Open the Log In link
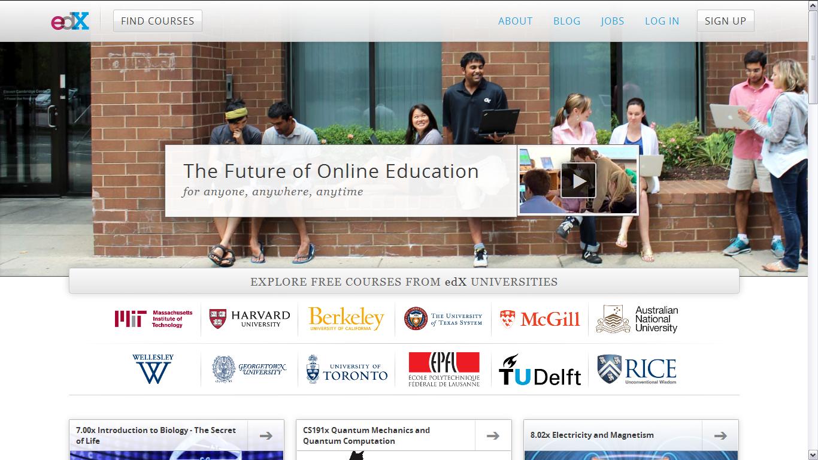 click(x=662, y=21)
